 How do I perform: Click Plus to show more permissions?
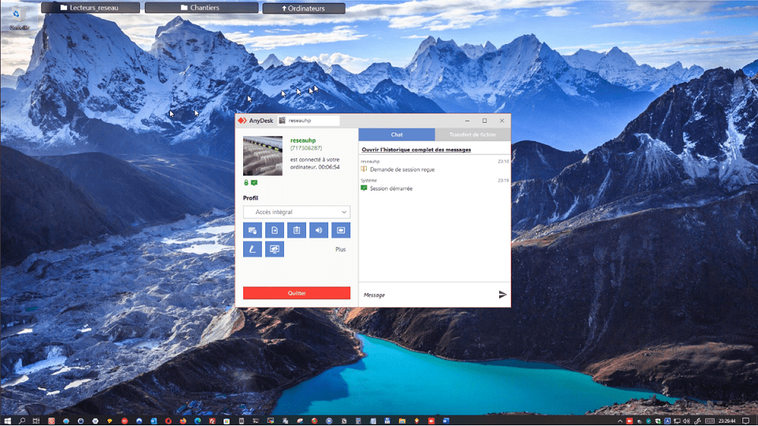pos(340,250)
